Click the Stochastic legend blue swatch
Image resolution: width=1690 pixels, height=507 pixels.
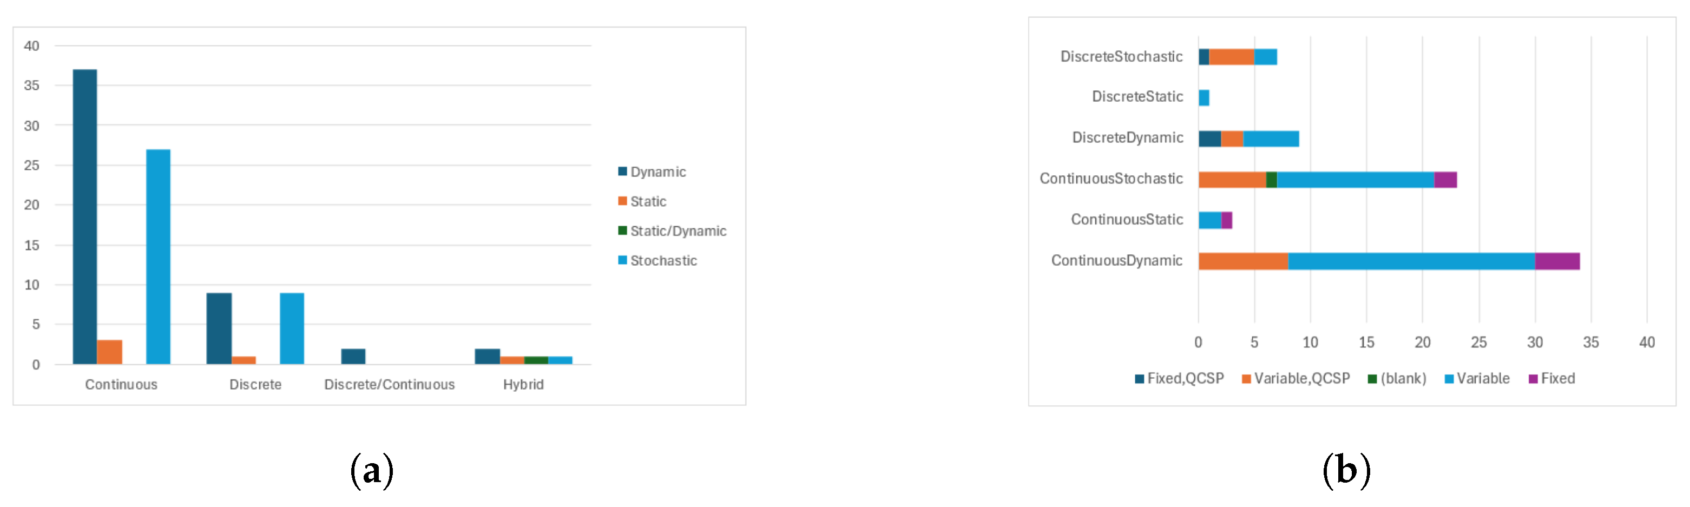622,260
